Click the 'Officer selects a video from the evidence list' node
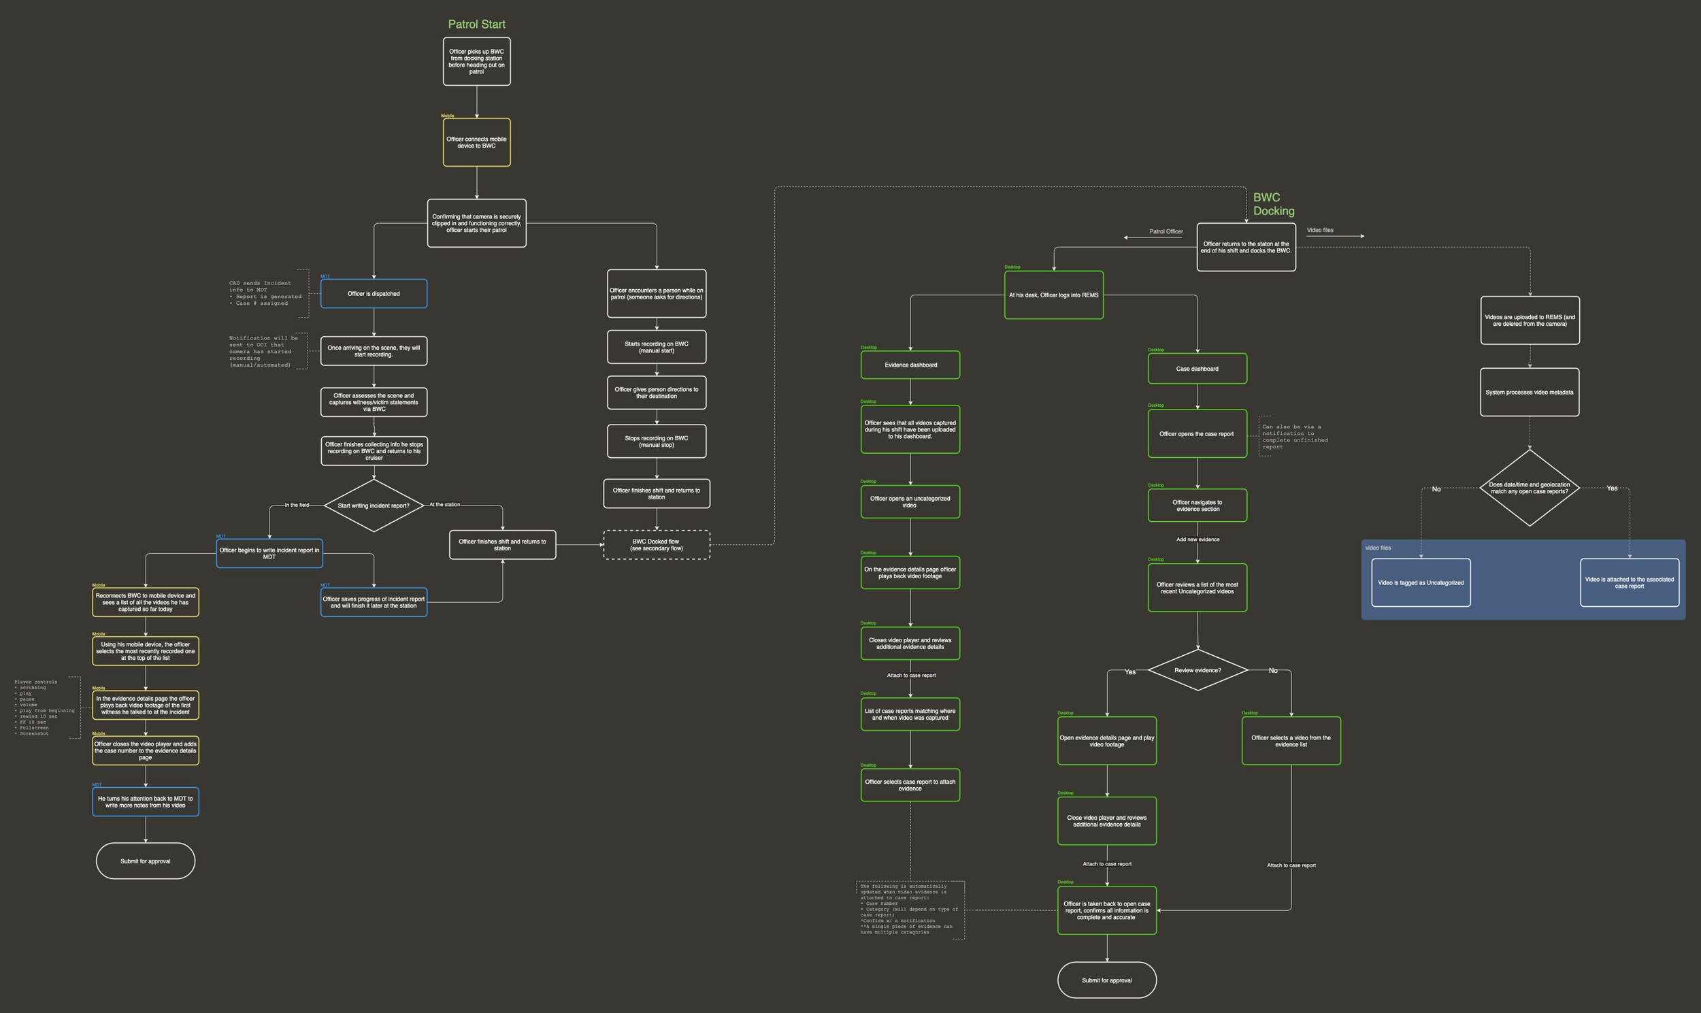Viewport: 1701px width, 1013px height. point(1291,742)
